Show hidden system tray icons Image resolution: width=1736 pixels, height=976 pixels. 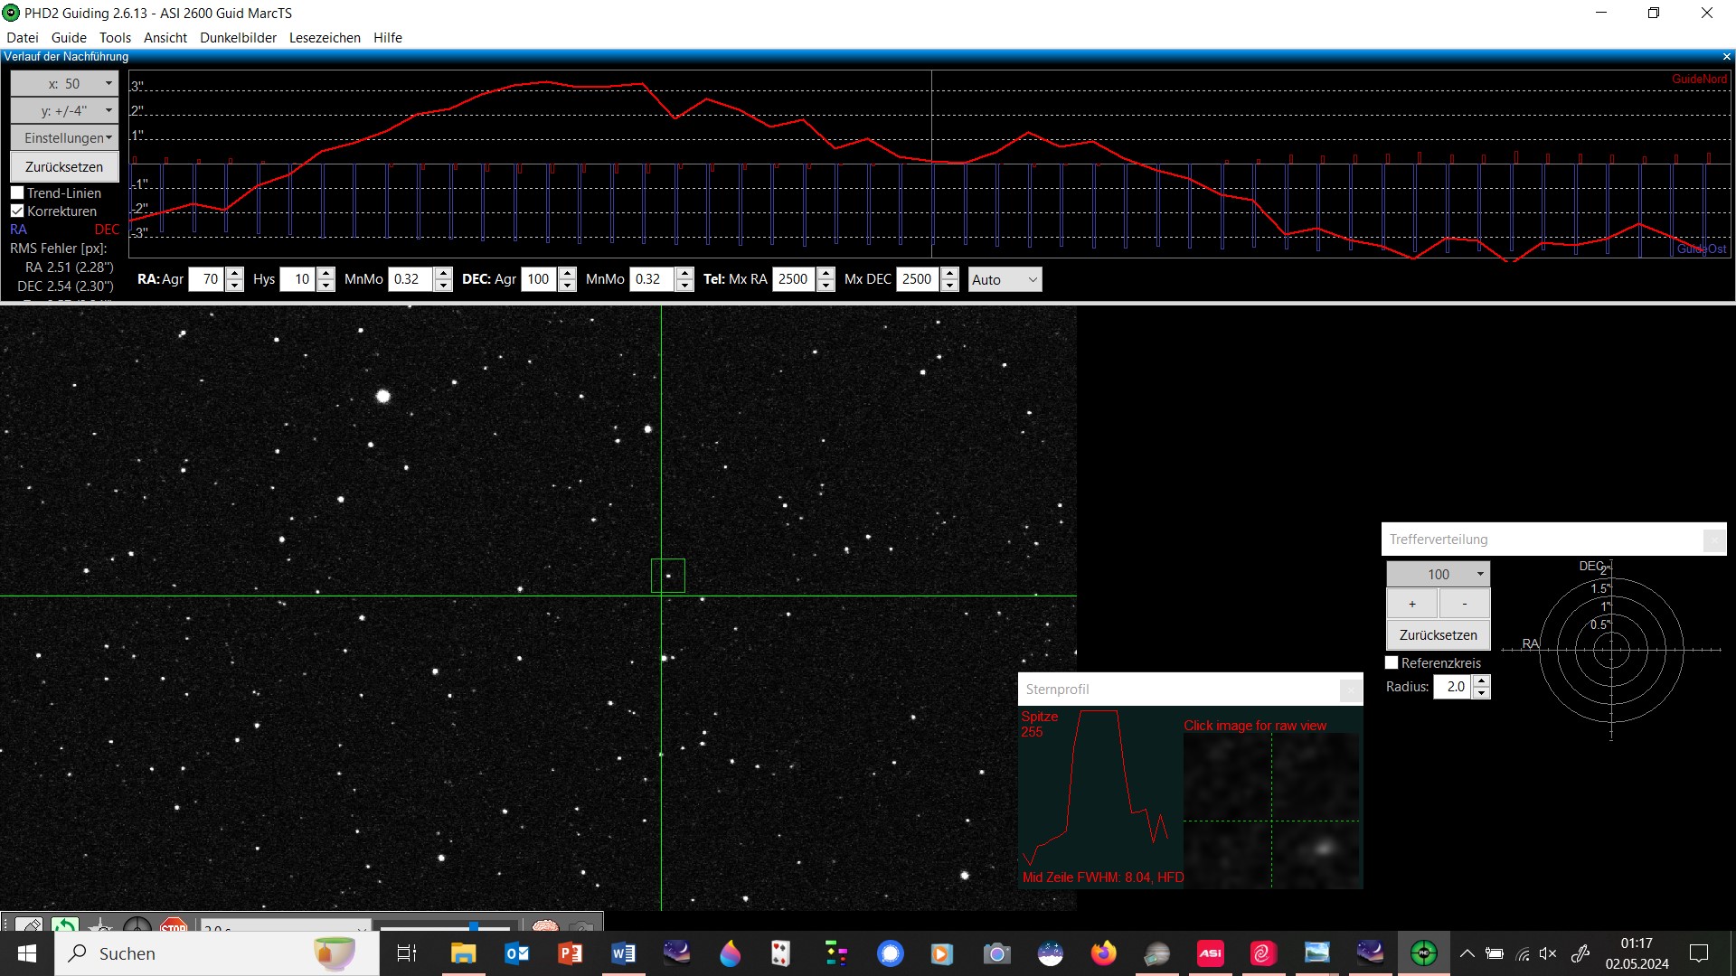click(1467, 953)
